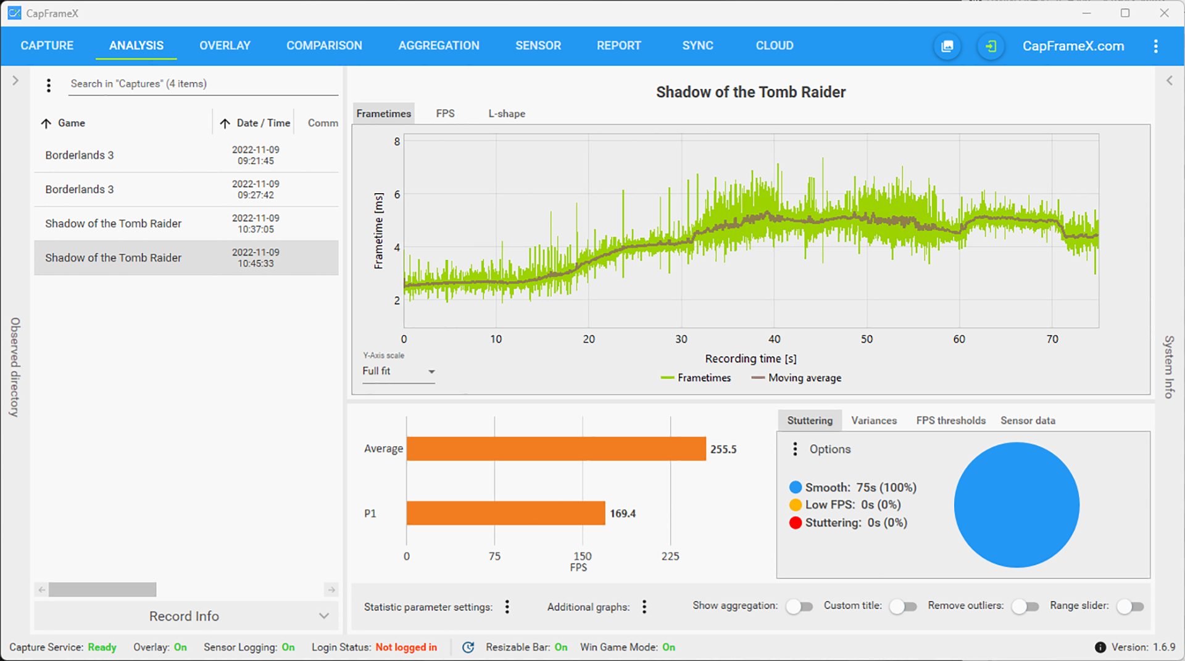Open Additional graphs options menu

coord(644,607)
